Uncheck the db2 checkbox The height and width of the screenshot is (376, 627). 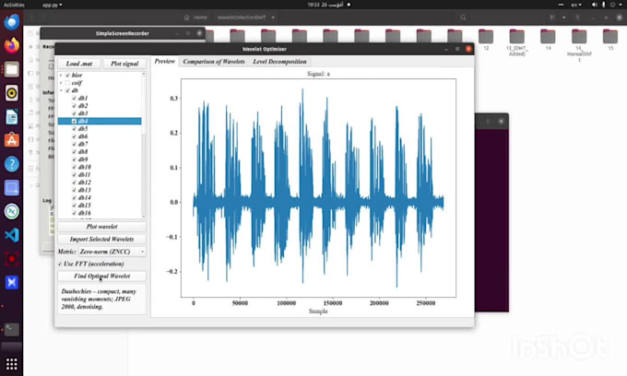click(x=74, y=106)
